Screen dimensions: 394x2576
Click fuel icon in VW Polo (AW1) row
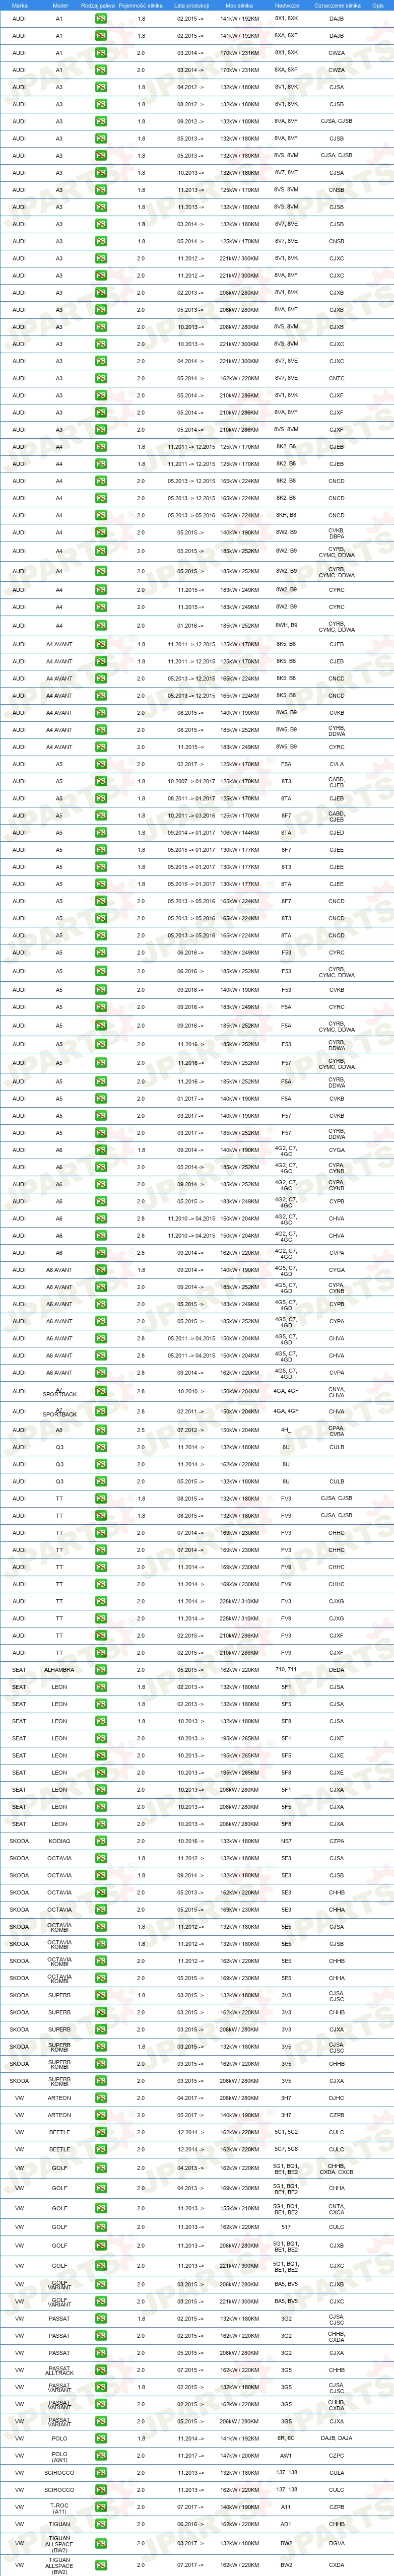tap(101, 2455)
